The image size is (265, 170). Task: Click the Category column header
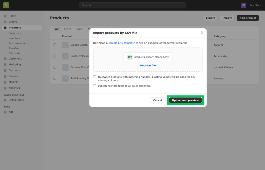pyautogui.click(x=219, y=36)
